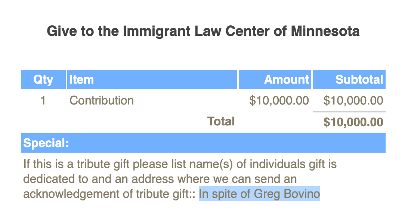414x212 pixels.
Task: Click the Special: section header
Action: tap(203, 143)
